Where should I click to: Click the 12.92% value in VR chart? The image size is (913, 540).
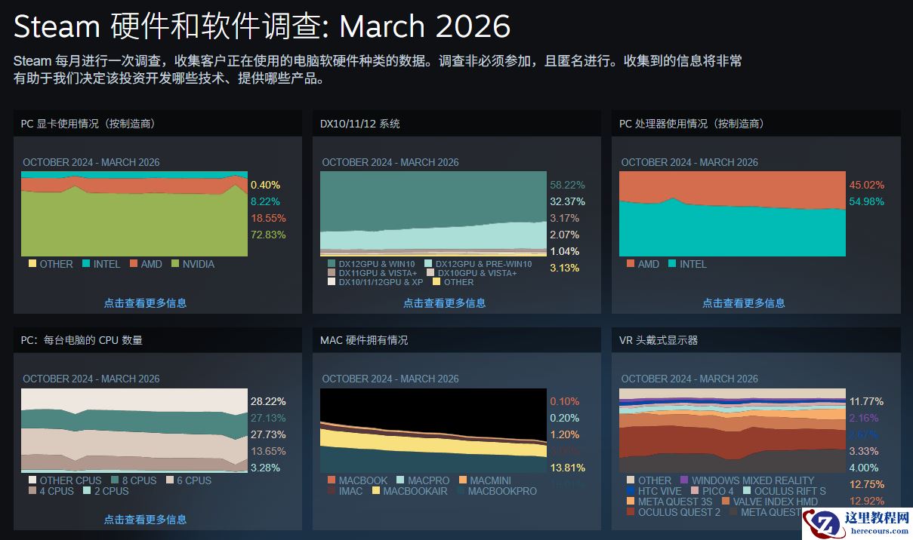[866, 501]
